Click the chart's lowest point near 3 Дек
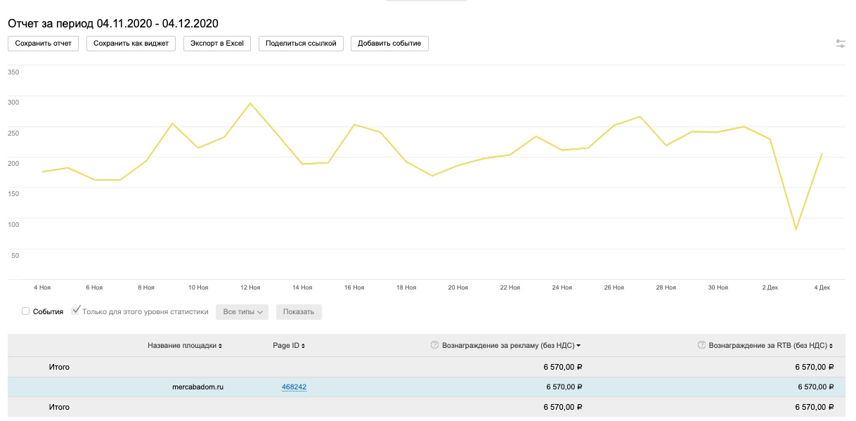The image size is (856, 421). click(796, 229)
